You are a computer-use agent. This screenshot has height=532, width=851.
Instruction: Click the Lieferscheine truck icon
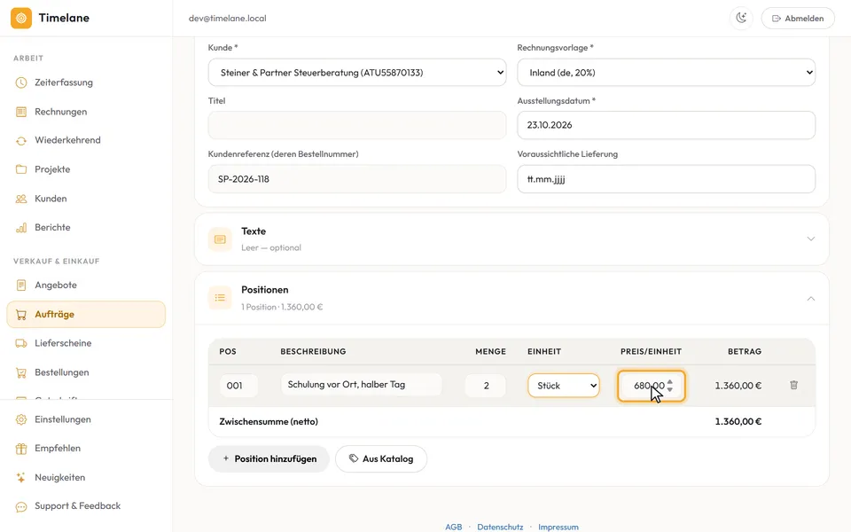pos(21,343)
